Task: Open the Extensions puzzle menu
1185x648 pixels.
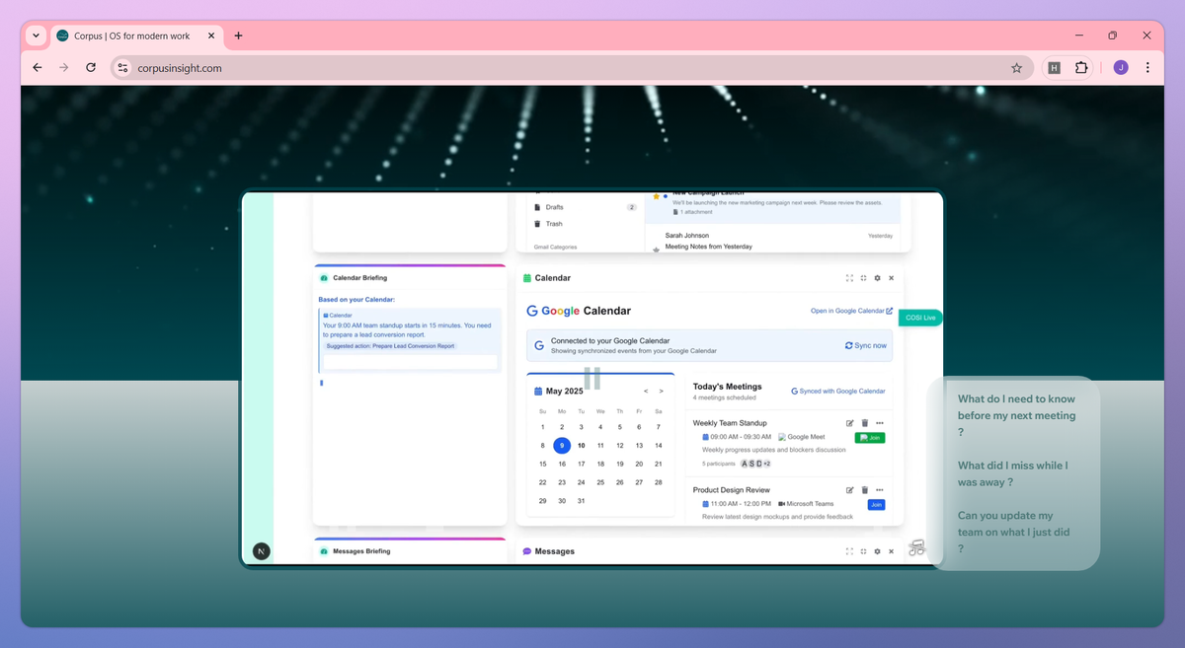Action: [1081, 68]
